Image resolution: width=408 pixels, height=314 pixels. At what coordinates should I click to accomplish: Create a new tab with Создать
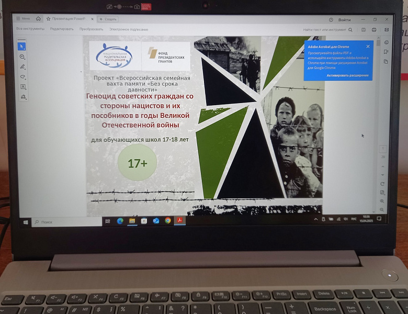pos(108,19)
